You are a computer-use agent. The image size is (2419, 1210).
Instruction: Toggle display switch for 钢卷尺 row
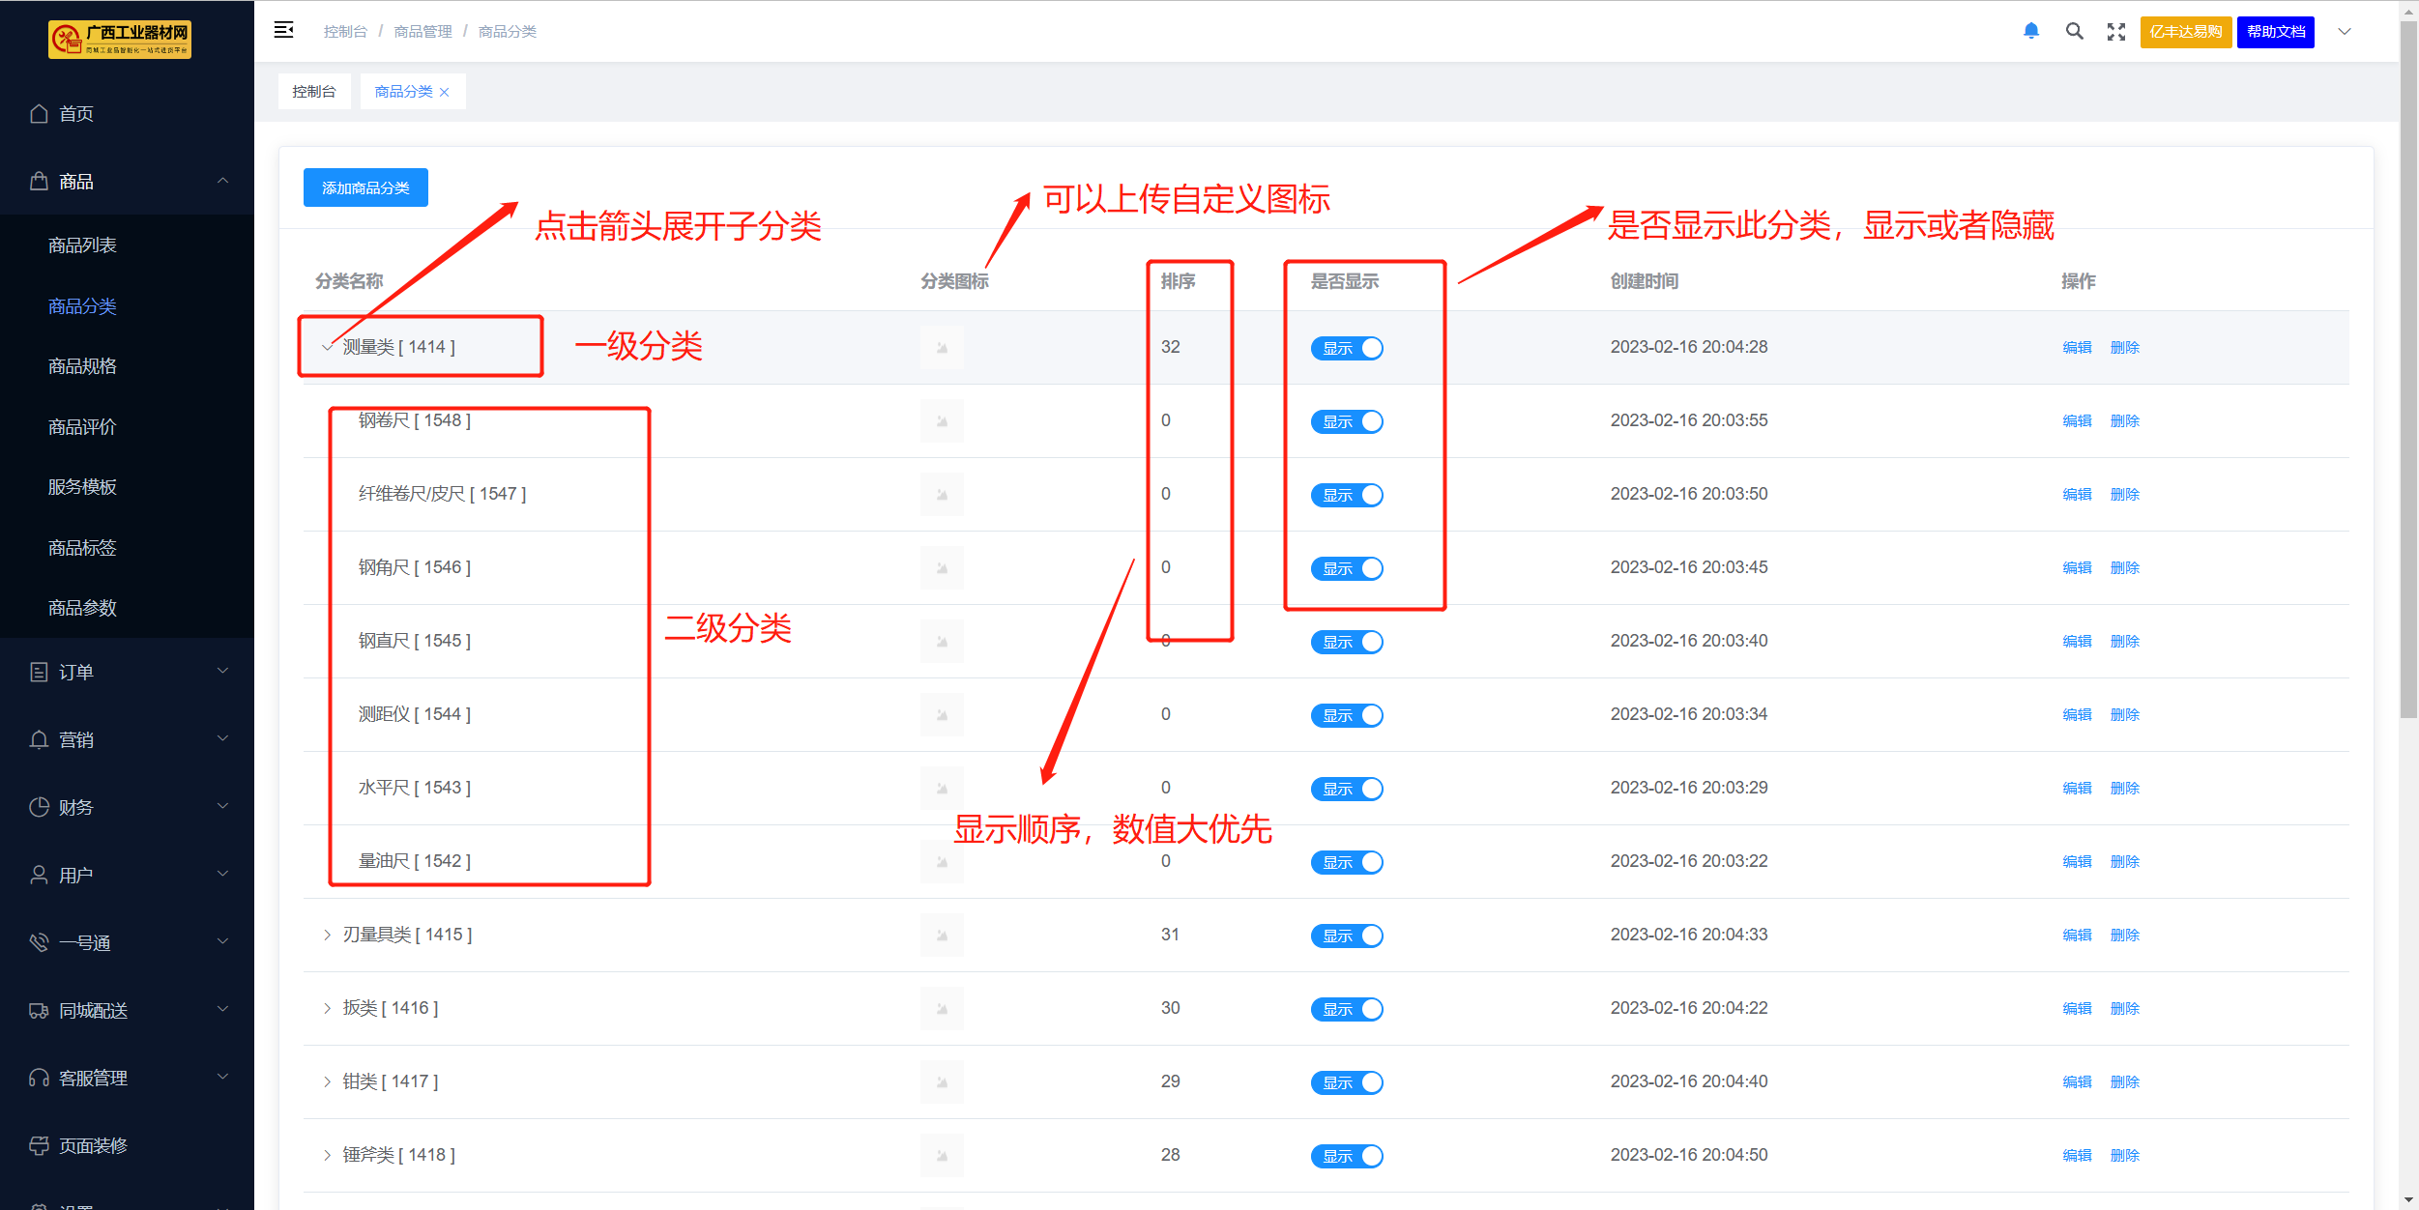1347,421
